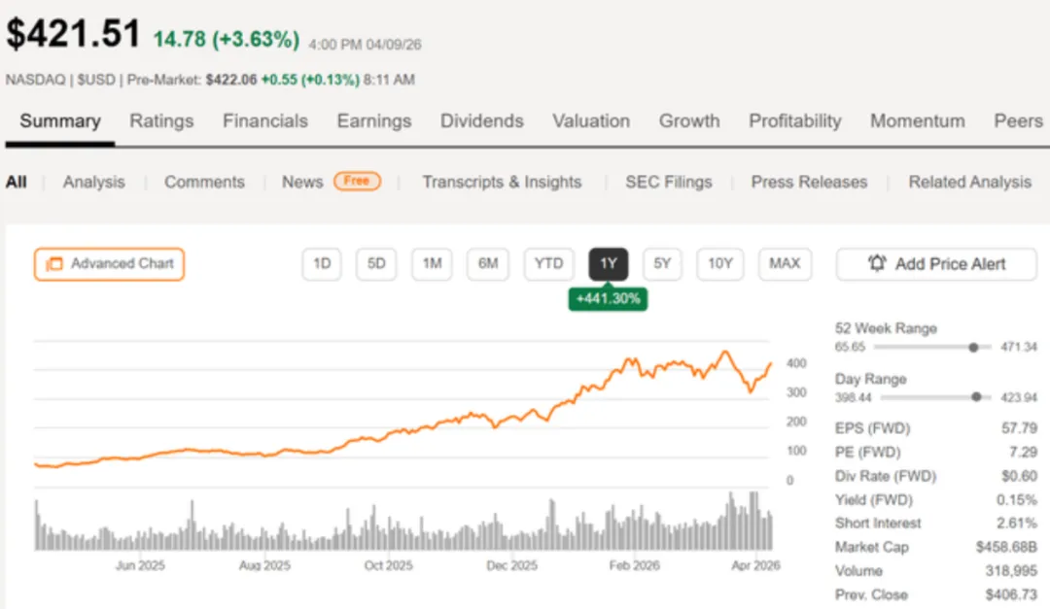The width and height of the screenshot is (1050, 609).
Task: Select the 5Y chart range
Action: pyautogui.click(x=662, y=263)
